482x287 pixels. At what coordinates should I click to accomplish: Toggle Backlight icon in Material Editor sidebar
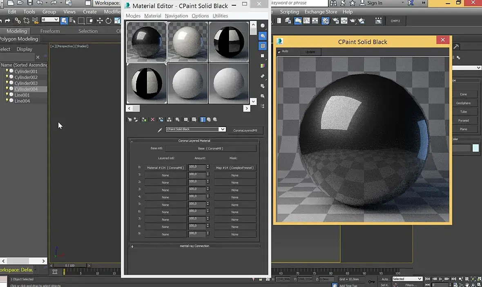tap(263, 36)
